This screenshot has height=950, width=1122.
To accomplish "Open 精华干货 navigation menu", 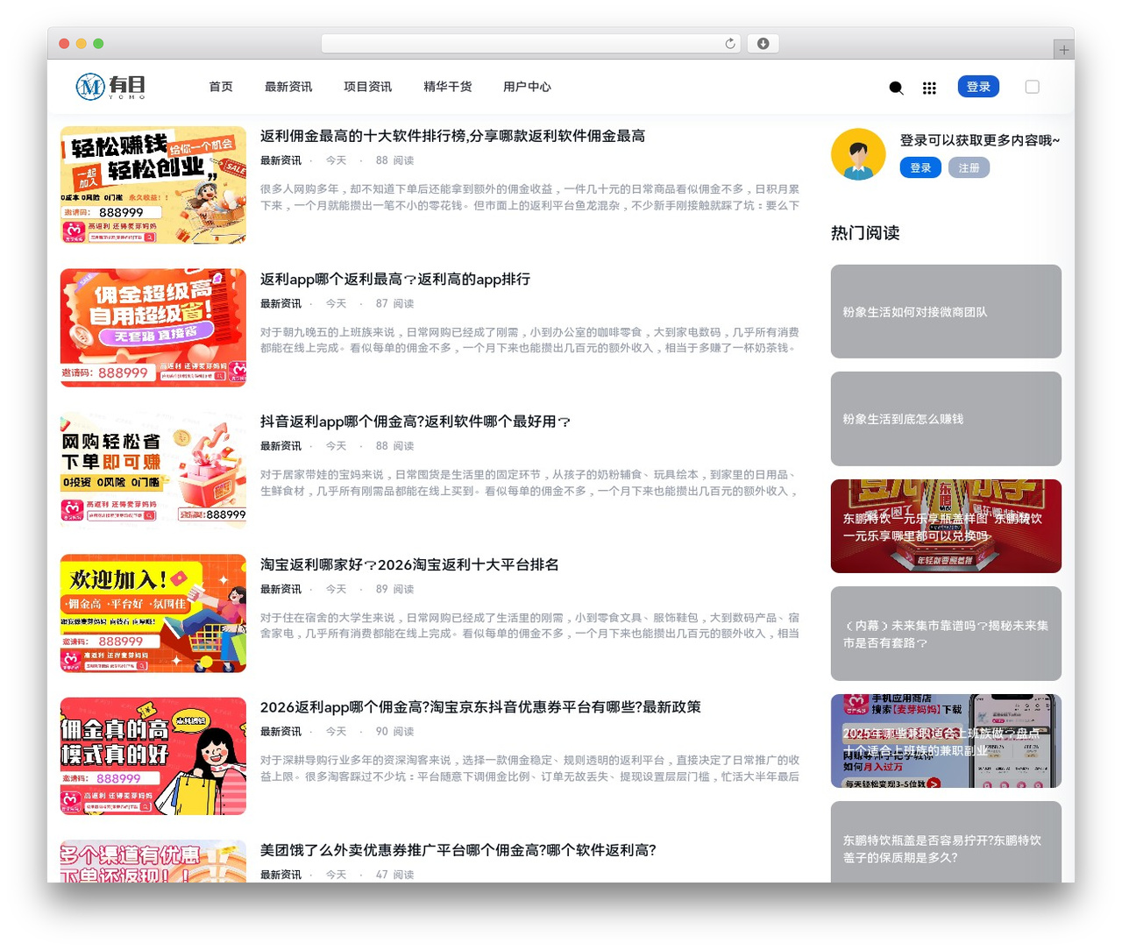I will coord(448,87).
